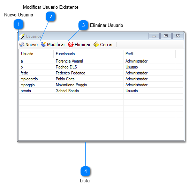Minimize the Usuarios window
189x189 pixels.
(x=154, y=36)
